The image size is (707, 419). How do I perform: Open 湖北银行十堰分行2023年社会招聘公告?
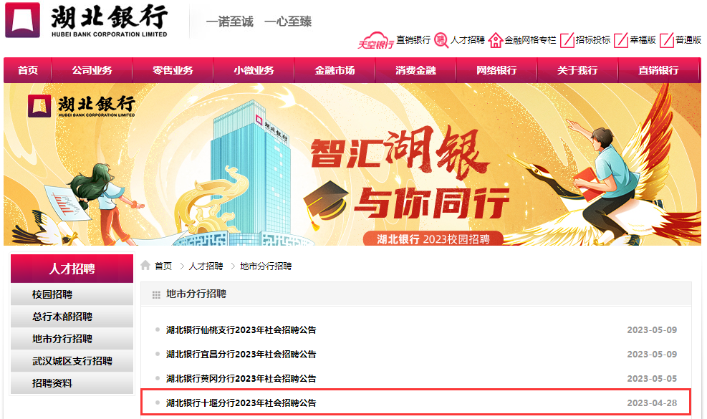[241, 403]
